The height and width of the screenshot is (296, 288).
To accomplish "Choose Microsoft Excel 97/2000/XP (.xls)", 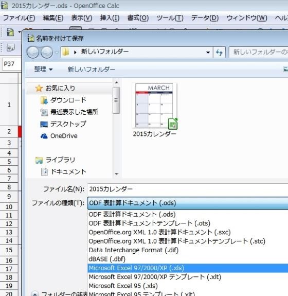I will (188, 268).
